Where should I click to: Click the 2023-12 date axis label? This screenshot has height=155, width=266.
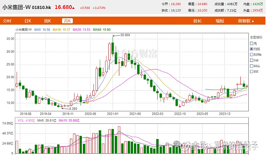(225, 114)
